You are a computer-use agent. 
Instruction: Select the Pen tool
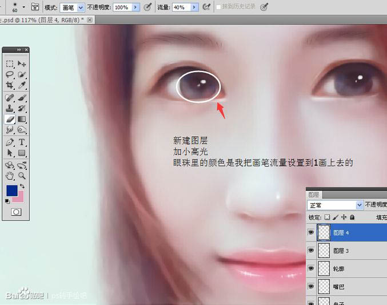(10, 142)
